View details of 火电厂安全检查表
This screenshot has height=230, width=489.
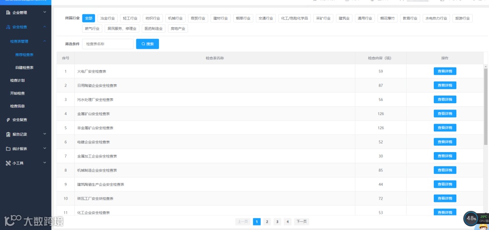click(445, 72)
